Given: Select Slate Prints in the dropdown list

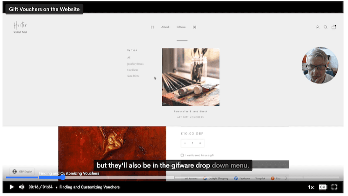Looking at the screenshot, I should 133,76.
